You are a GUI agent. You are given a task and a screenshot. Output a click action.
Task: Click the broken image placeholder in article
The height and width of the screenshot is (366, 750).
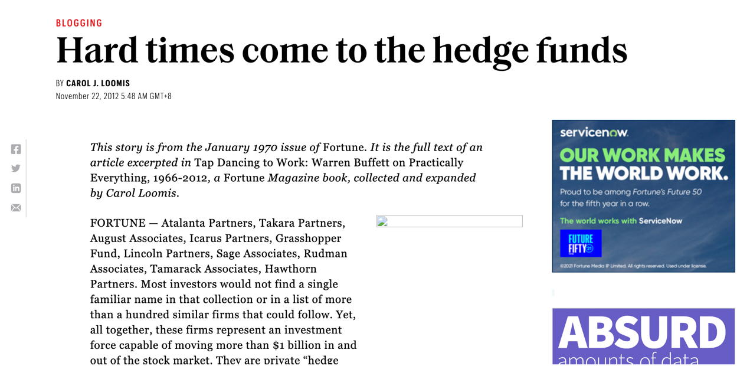pos(449,221)
